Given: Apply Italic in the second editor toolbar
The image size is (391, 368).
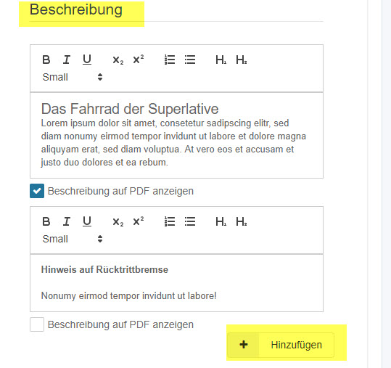Looking at the screenshot, I should (x=66, y=221).
